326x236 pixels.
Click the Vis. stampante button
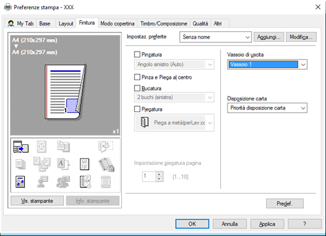(x=37, y=201)
